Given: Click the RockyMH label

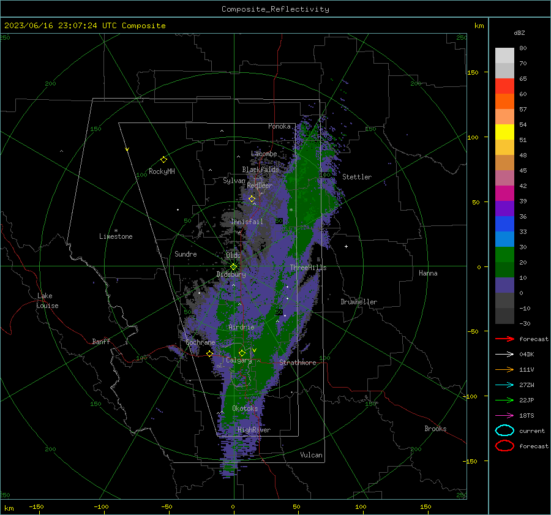Looking at the screenshot, I should tap(162, 171).
